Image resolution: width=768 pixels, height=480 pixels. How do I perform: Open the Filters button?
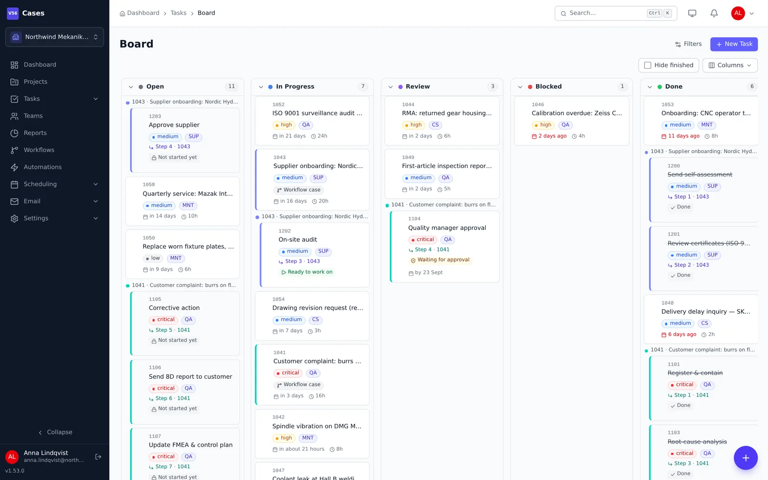(x=688, y=44)
